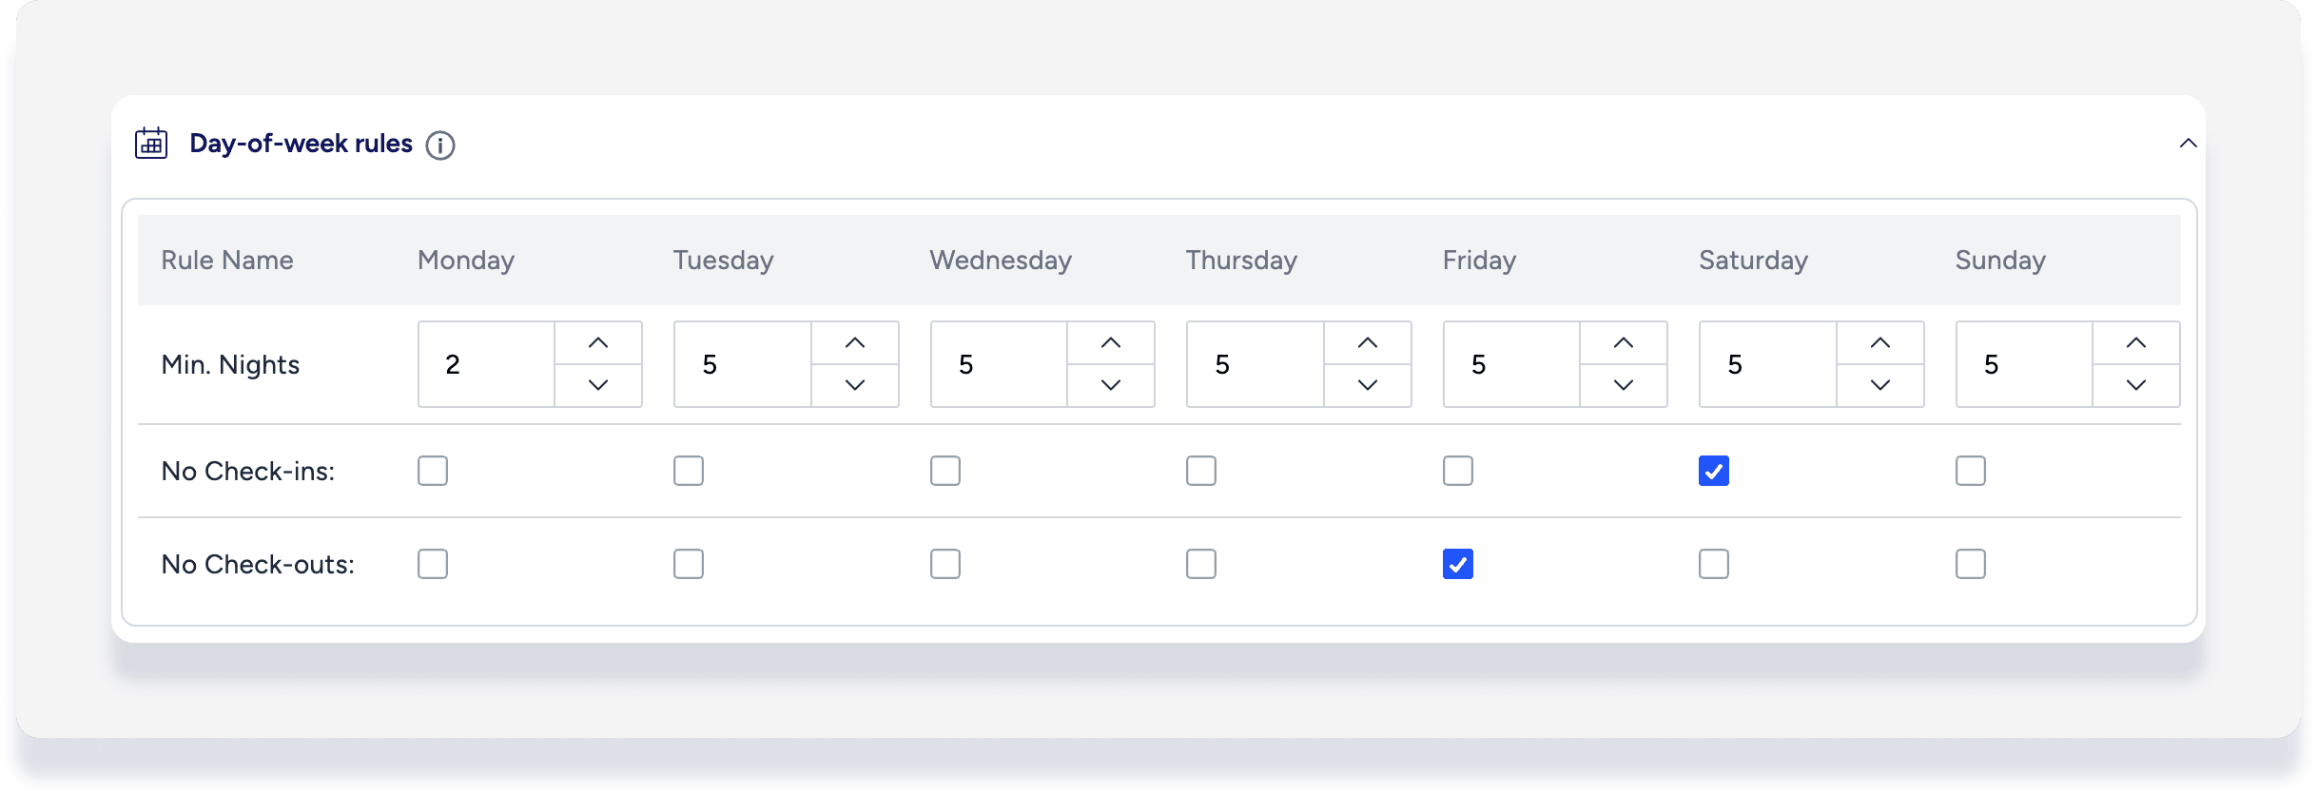Uncheck No Check-outs for Friday
The image size is (2317, 794).
(1458, 564)
